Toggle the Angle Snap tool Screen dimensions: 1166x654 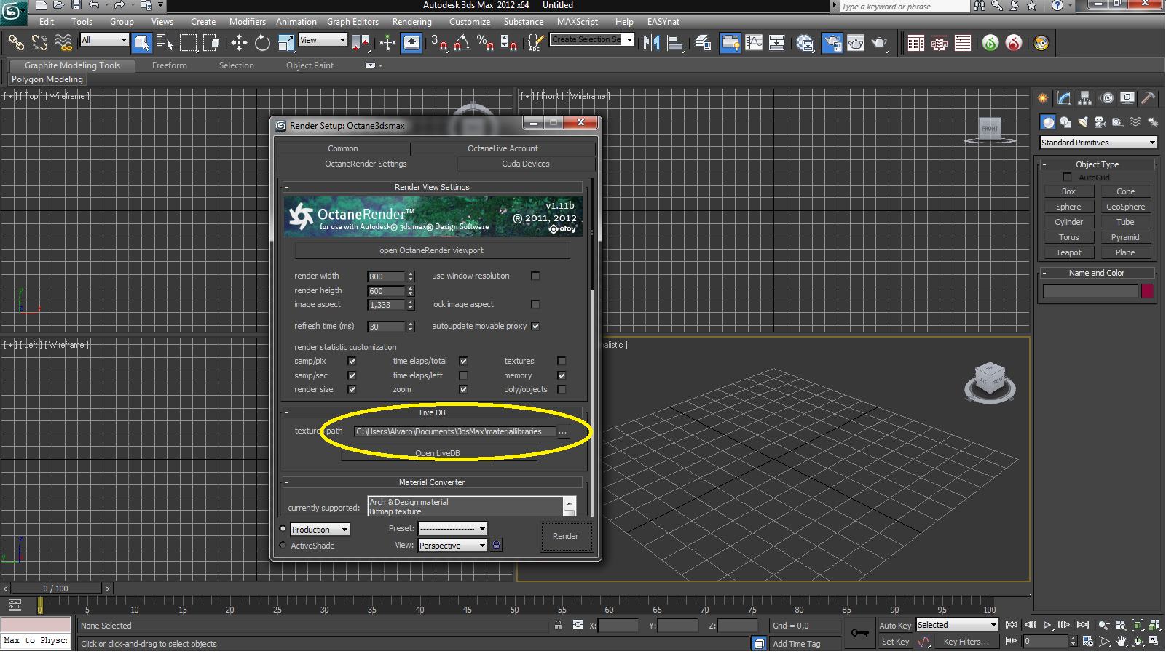462,43
